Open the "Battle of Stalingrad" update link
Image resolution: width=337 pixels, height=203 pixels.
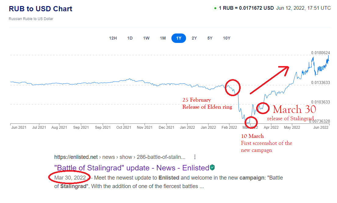coord(132,168)
